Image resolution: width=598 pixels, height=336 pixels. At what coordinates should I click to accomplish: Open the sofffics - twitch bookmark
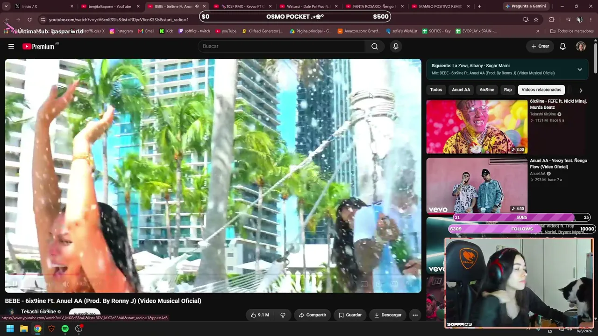point(194,31)
